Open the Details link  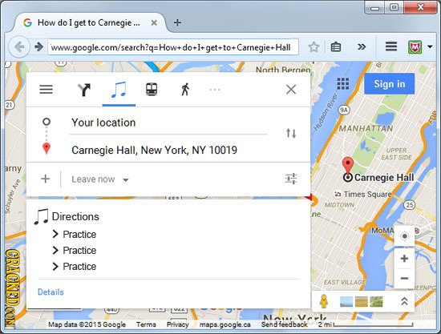[51, 292]
